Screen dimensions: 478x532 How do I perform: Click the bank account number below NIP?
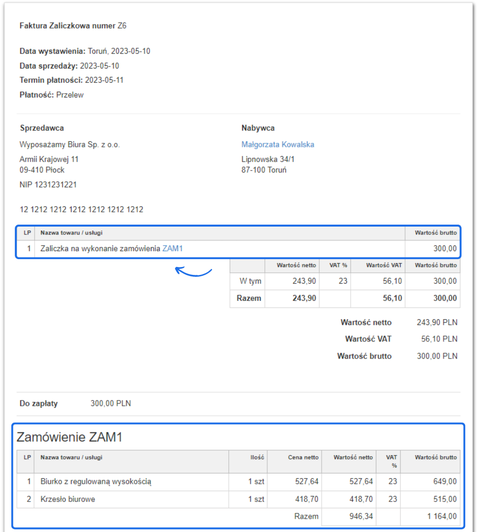coord(81,209)
